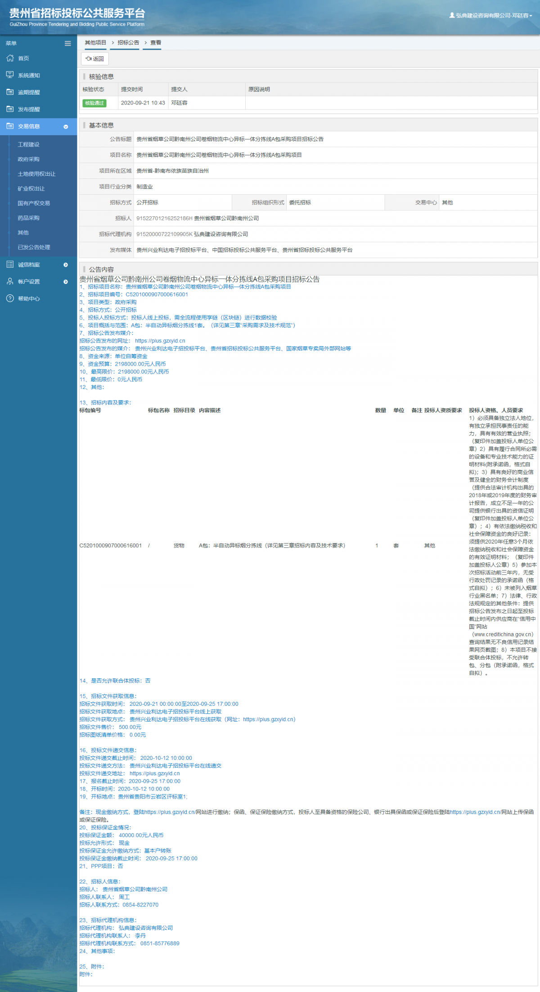
Task: Open 已发公告处理 menu item
Action: (x=34, y=247)
